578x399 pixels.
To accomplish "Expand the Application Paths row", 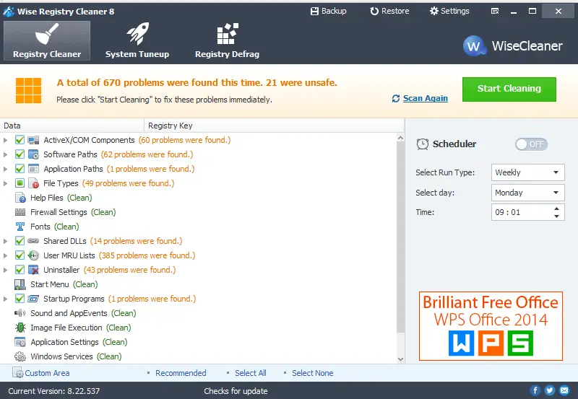I will (x=5, y=169).
